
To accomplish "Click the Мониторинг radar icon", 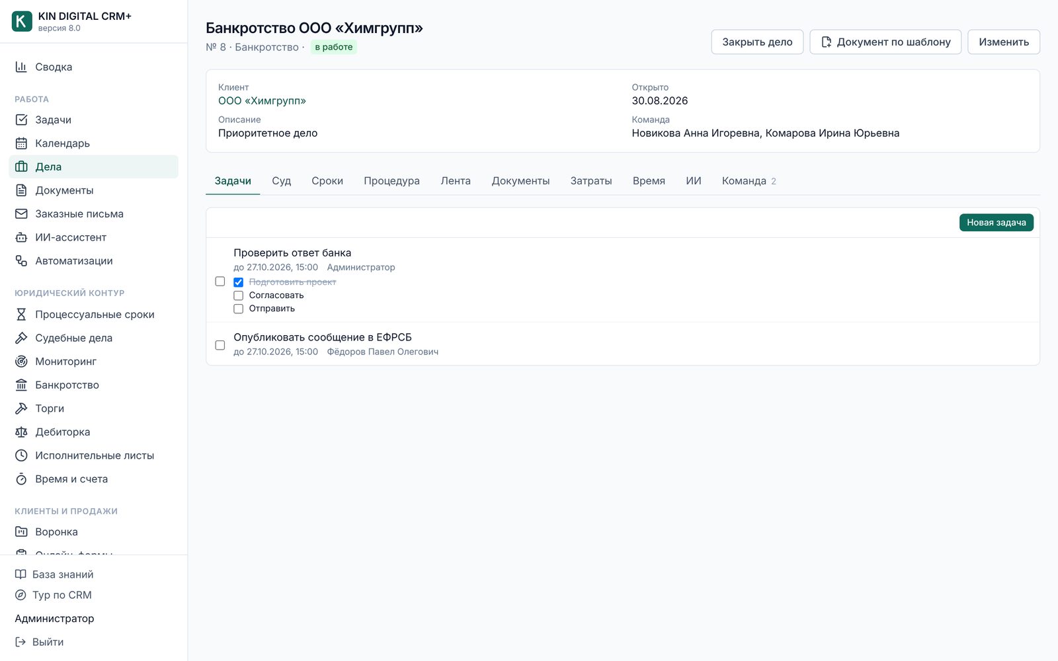I will (21, 362).
